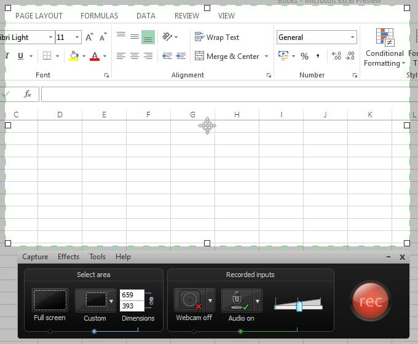
Task: Select Custom capture area
Action: tap(92, 300)
